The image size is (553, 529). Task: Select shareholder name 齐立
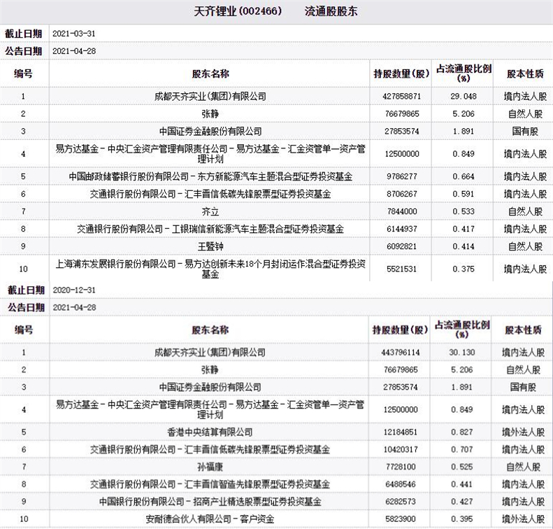210,212
